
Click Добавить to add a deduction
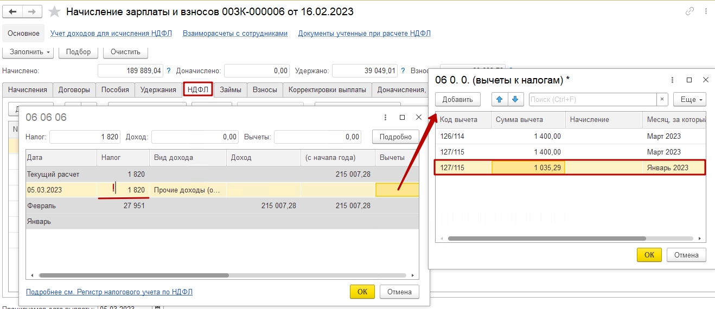457,99
